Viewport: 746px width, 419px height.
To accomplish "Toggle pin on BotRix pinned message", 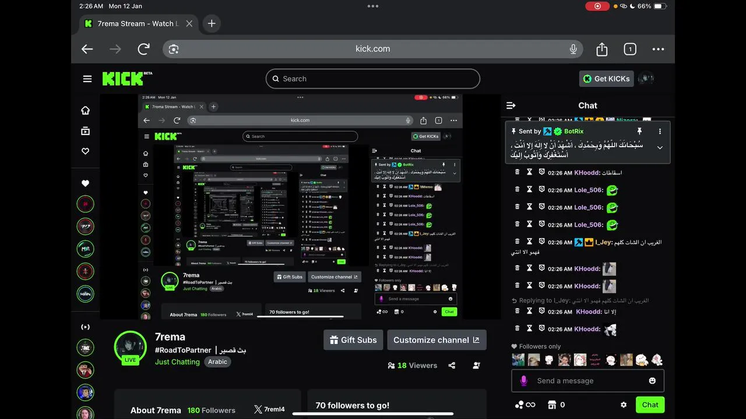I will (x=639, y=132).
